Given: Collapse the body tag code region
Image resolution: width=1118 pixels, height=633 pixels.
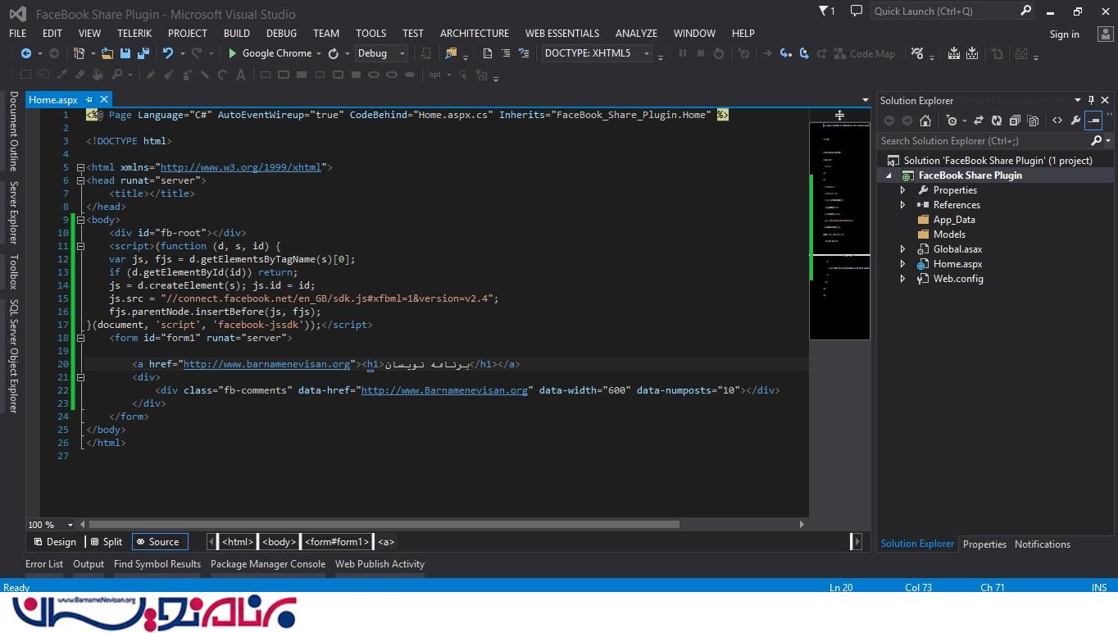Looking at the screenshot, I should [80, 220].
